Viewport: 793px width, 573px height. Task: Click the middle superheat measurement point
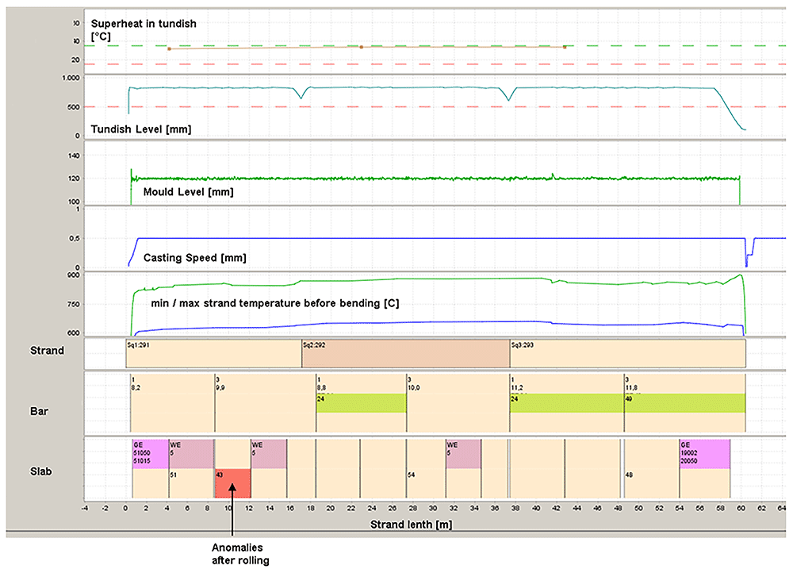pos(361,47)
